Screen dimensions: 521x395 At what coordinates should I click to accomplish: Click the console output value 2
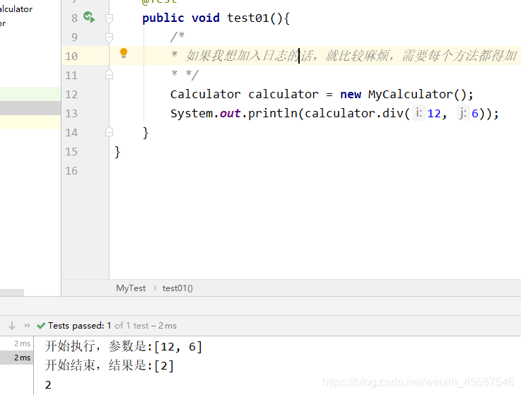48,384
